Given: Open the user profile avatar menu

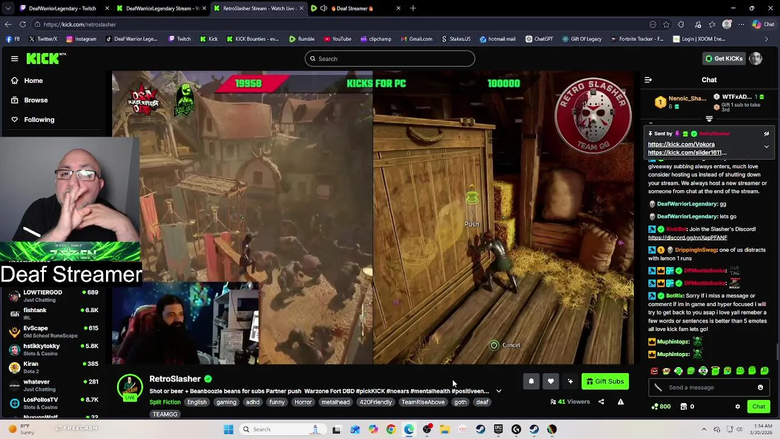Looking at the screenshot, I should (756, 59).
